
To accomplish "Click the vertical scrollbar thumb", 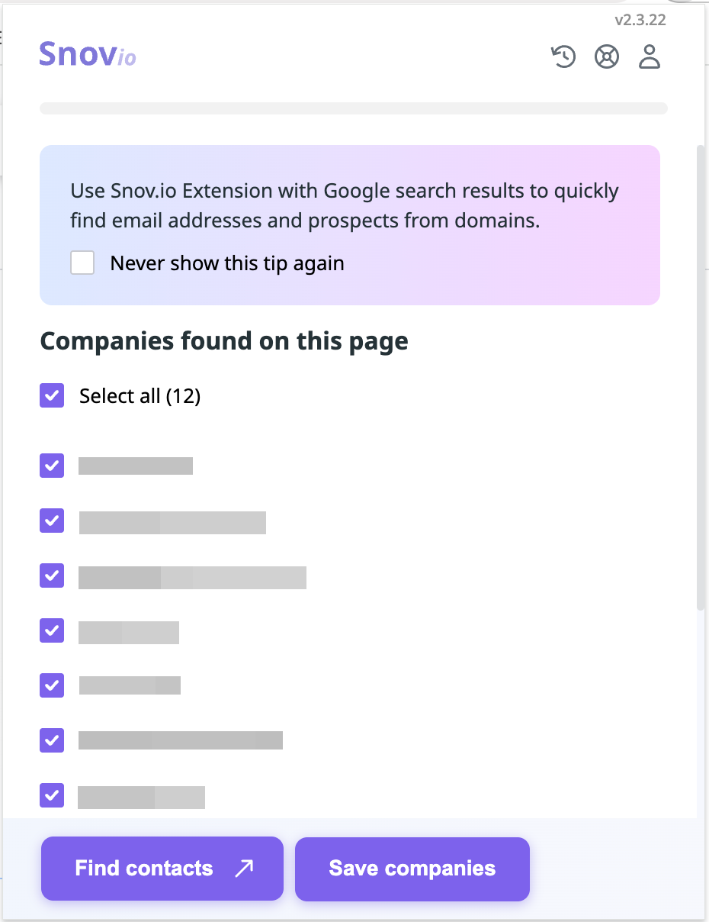I will (x=701, y=377).
